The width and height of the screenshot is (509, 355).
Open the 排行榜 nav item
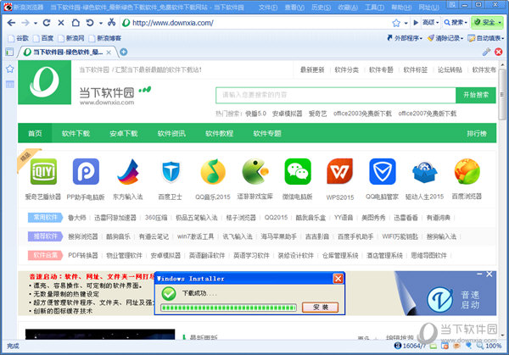[477, 133]
